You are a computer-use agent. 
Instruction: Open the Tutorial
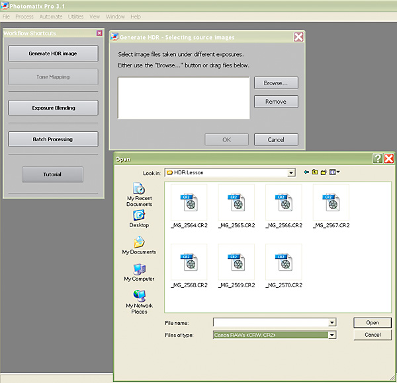click(x=52, y=174)
